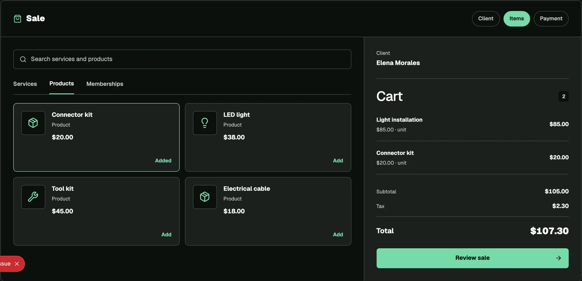Click the LED light bulb icon
582x281 pixels.
[x=205, y=123]
